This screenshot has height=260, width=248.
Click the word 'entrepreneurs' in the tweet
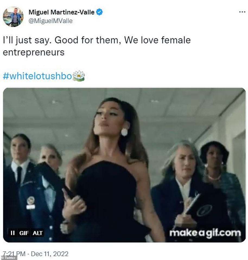point(34,52)
